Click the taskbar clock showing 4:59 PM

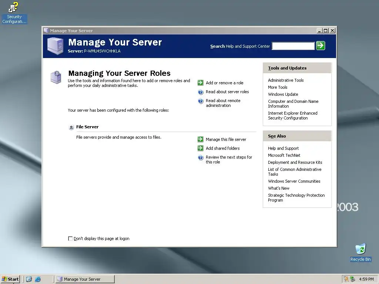pyautogui.click(x=366, y=279)
